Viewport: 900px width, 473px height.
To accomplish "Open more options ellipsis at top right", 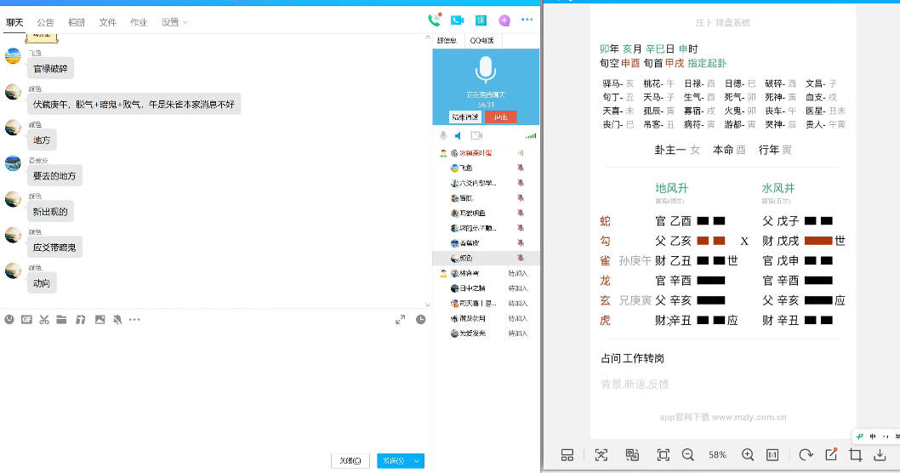I will (527, 20).
